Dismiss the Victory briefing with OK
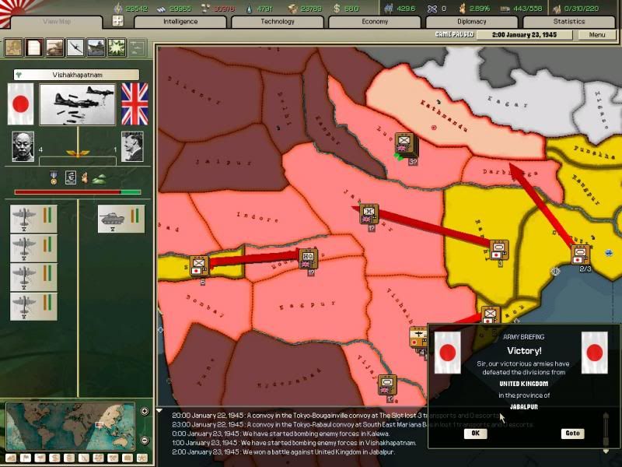The height and width of the screenshot is (467, 622). click(475, 434)
